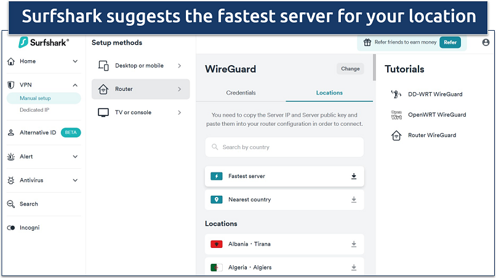Expand the Home sidebar section
The image size is (496, 278).
[75, 61]
